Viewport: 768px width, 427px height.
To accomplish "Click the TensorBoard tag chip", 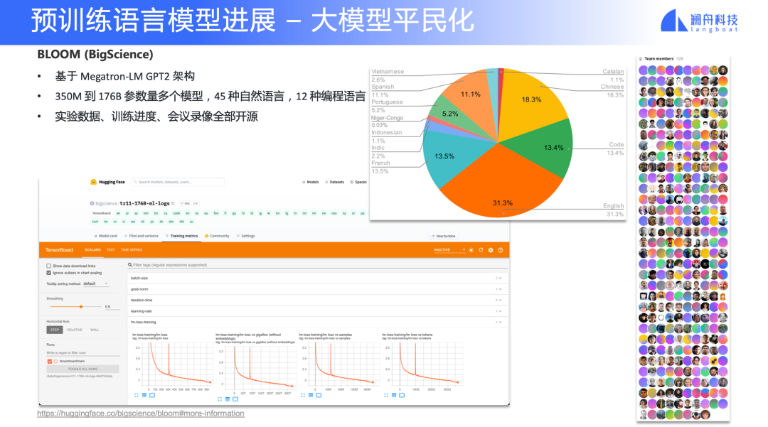I will (x=102, y=213).
